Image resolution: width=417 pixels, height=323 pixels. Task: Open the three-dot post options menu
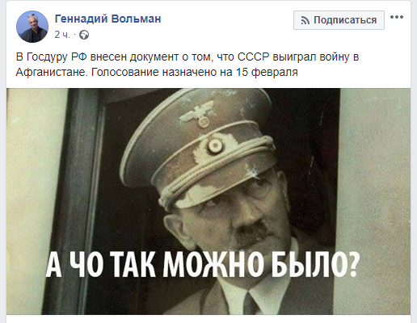pos(397,17)
